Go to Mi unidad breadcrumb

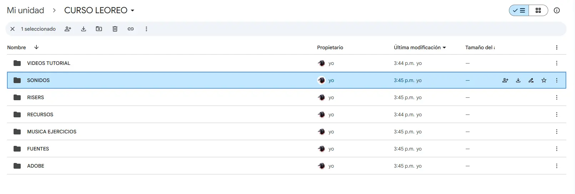tap(25, 10)
